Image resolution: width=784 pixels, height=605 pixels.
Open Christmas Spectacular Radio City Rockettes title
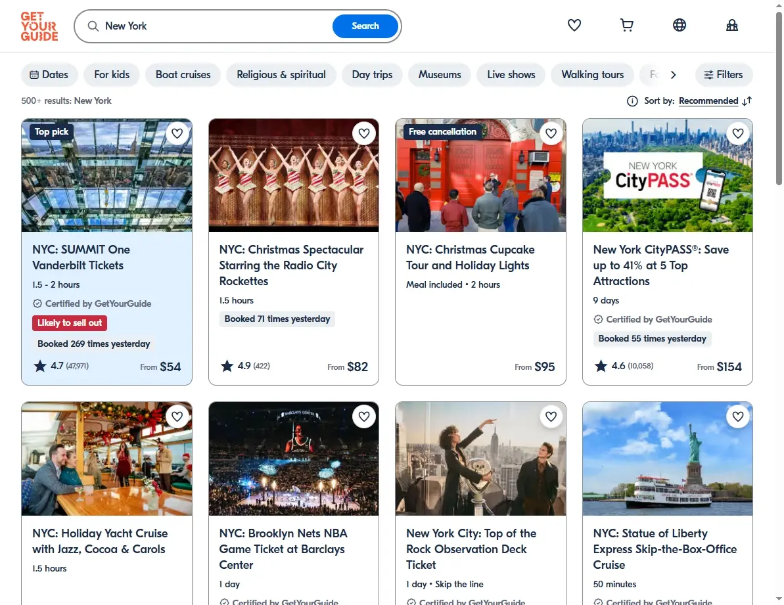[x=292, y=265]
